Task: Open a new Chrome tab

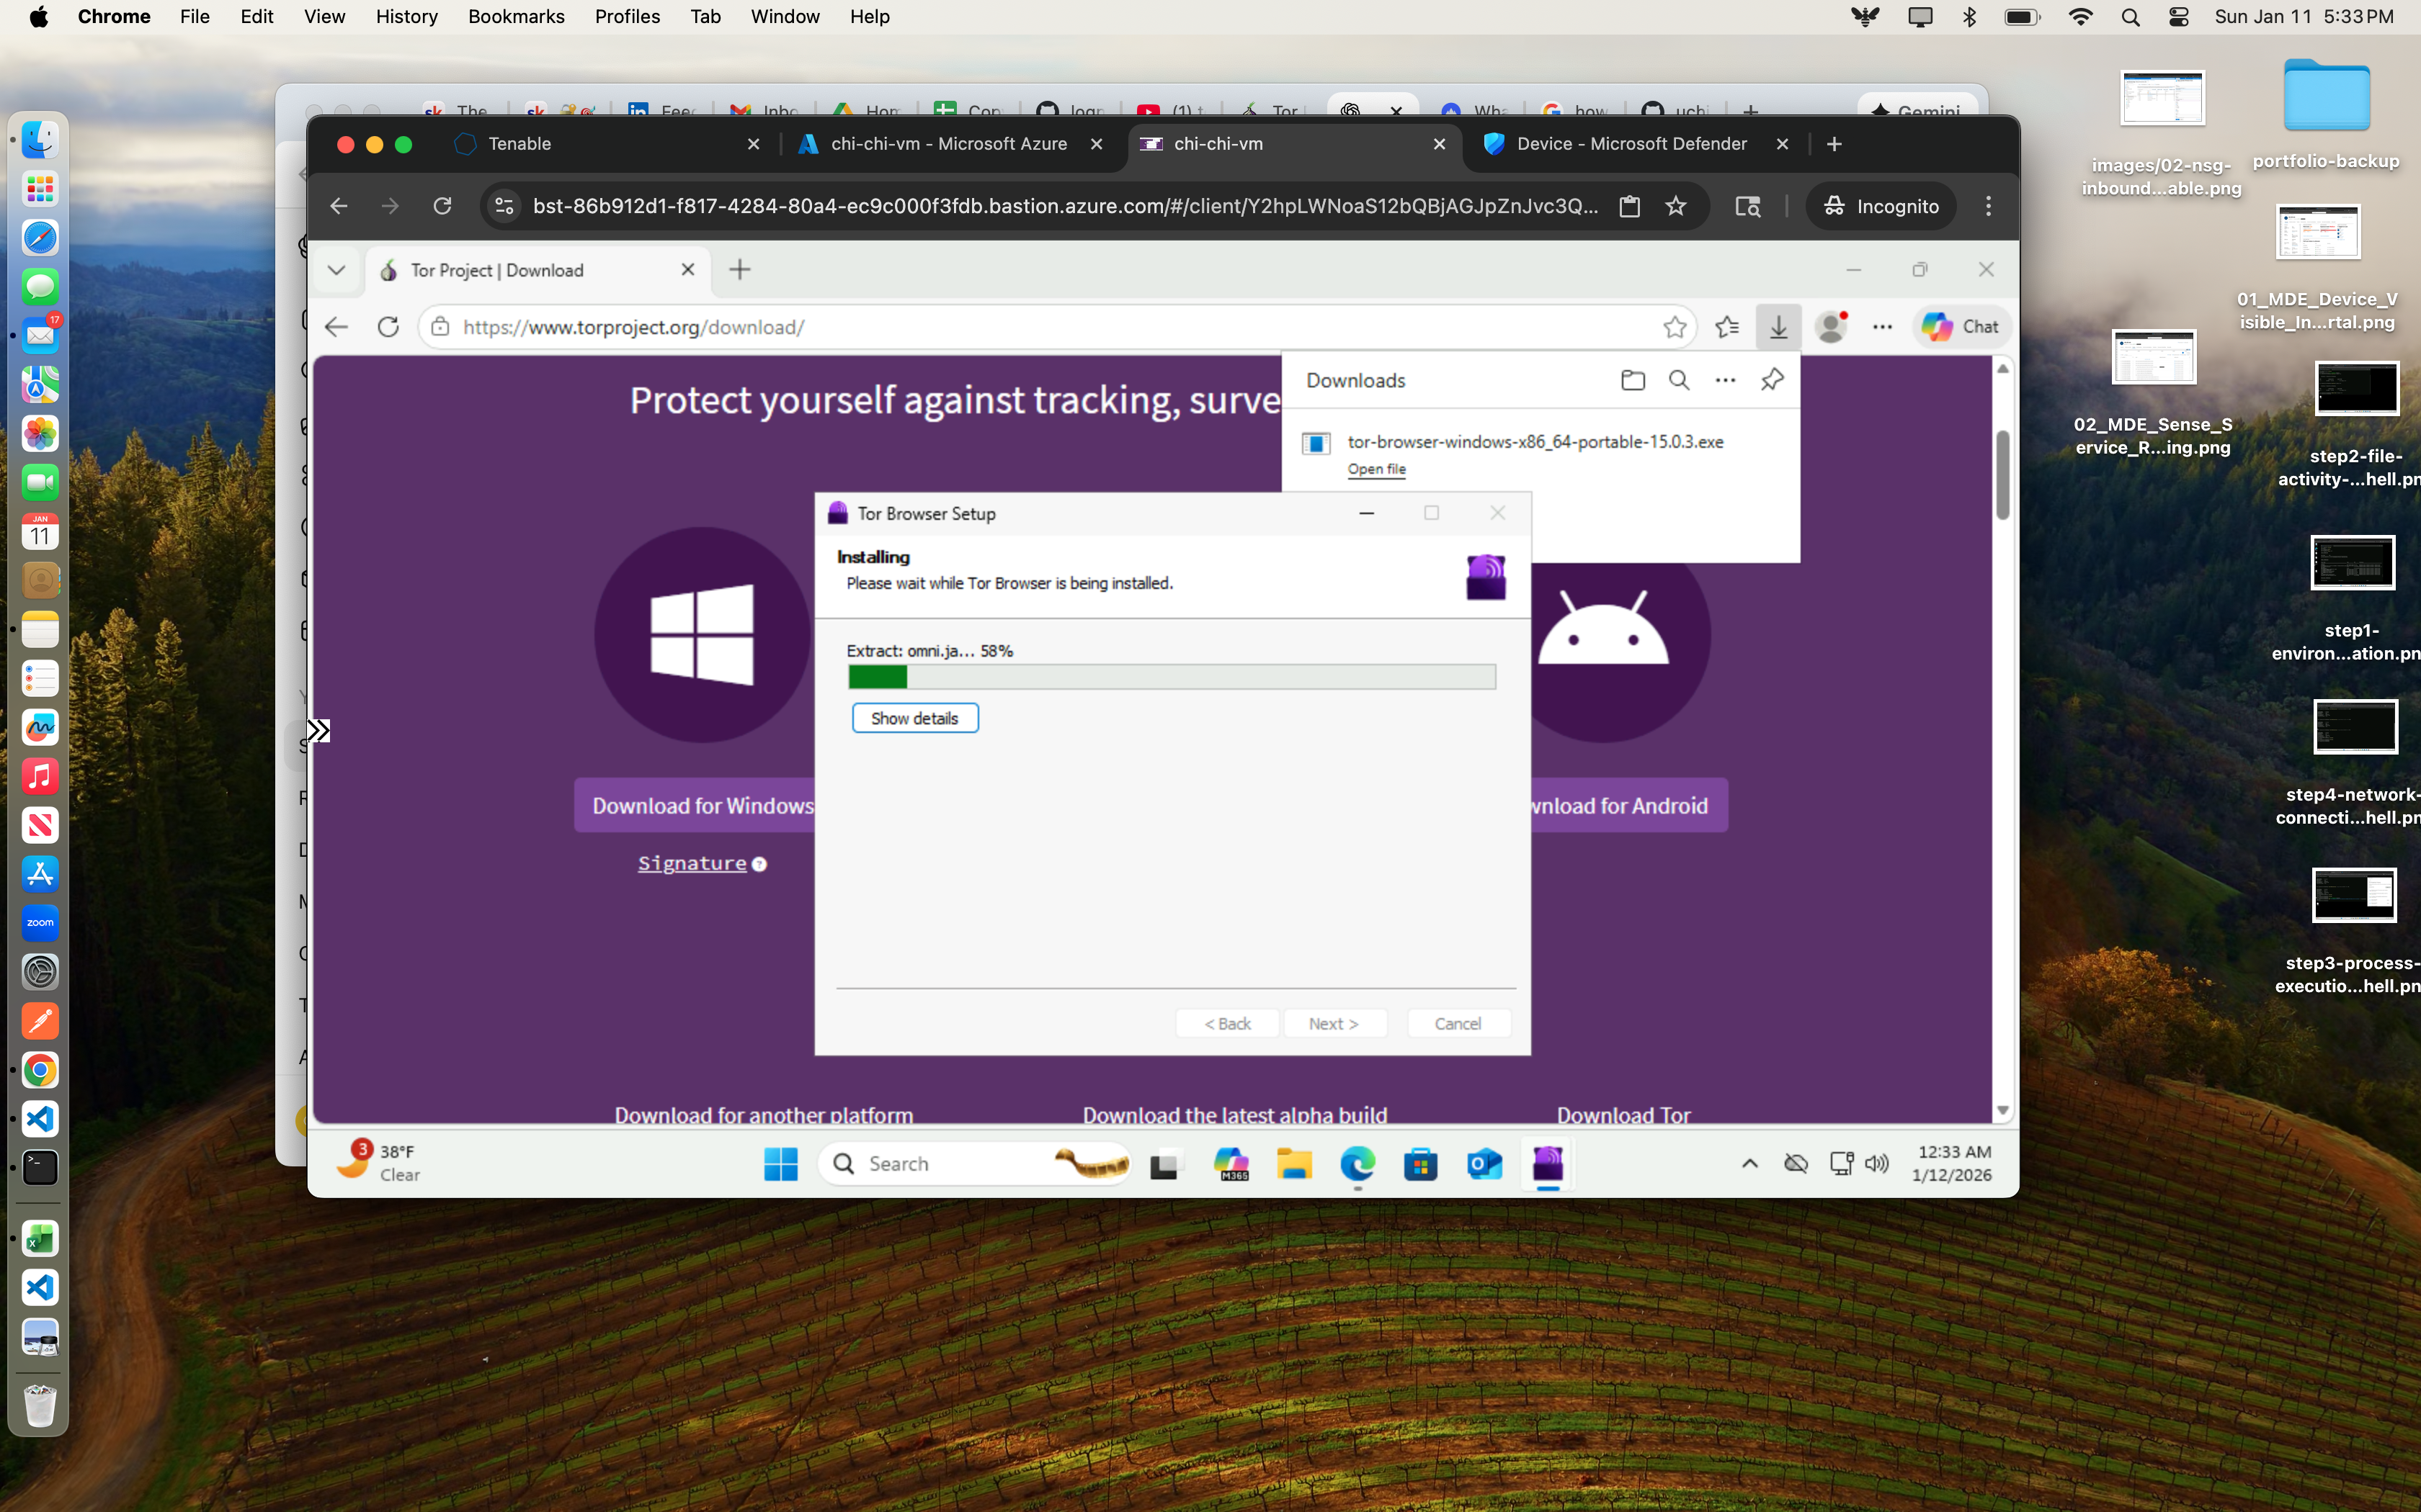Action: click(x=1834, y=144)
